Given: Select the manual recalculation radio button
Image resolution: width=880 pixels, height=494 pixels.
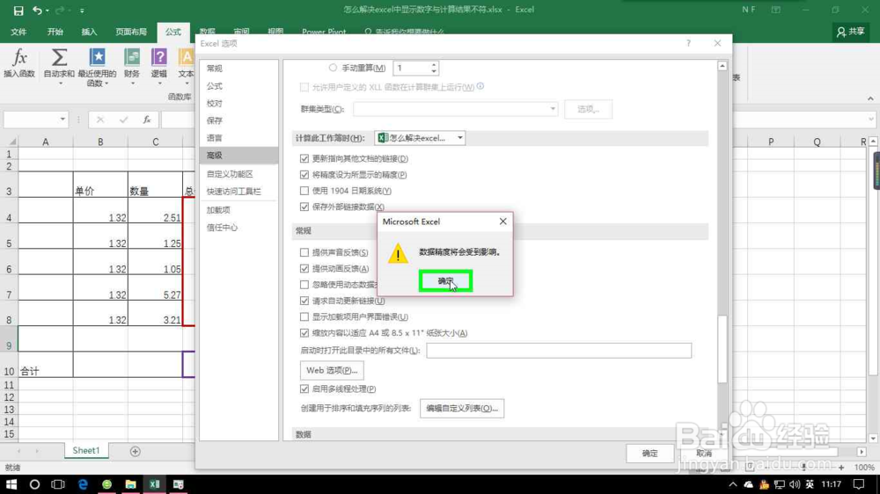Looking at the screenshot, I should point(333,68).
